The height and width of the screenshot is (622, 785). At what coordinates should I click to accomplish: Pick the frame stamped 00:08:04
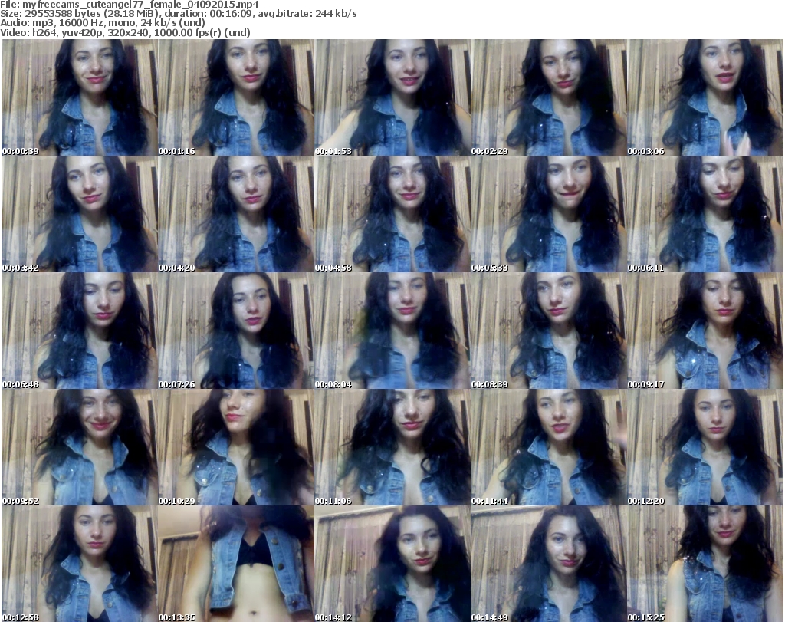392,331
